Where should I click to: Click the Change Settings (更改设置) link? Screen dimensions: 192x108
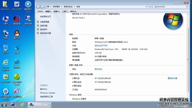click(x=173, y=78)
